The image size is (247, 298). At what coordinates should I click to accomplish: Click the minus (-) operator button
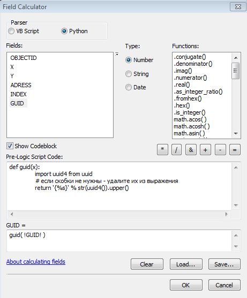tap(220, 150)
